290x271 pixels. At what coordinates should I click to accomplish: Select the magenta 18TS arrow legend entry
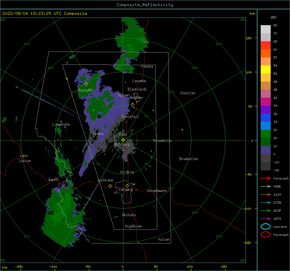click(266, 219)
